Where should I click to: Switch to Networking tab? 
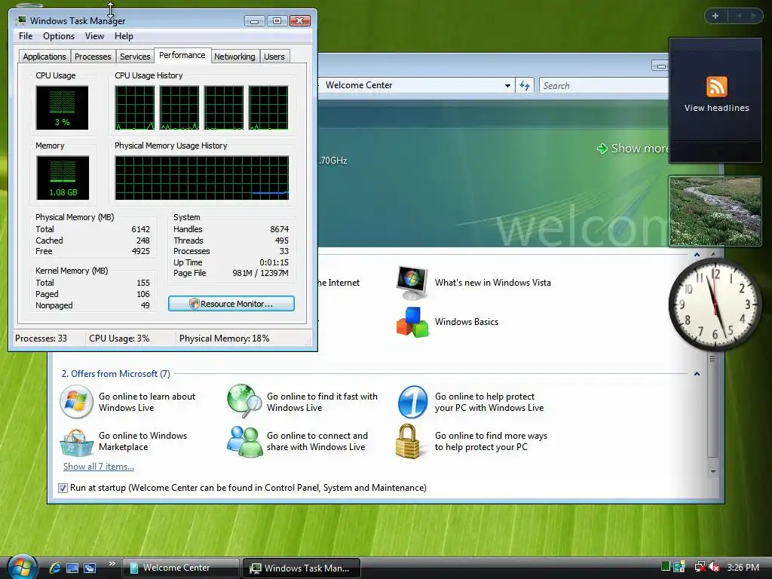click(x=234, y=57)
